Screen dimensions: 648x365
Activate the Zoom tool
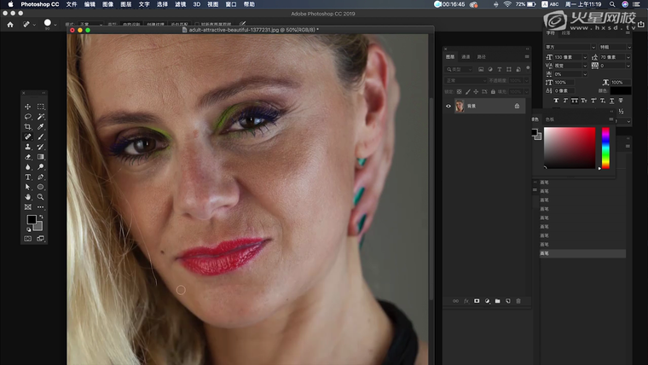point(40,196)
